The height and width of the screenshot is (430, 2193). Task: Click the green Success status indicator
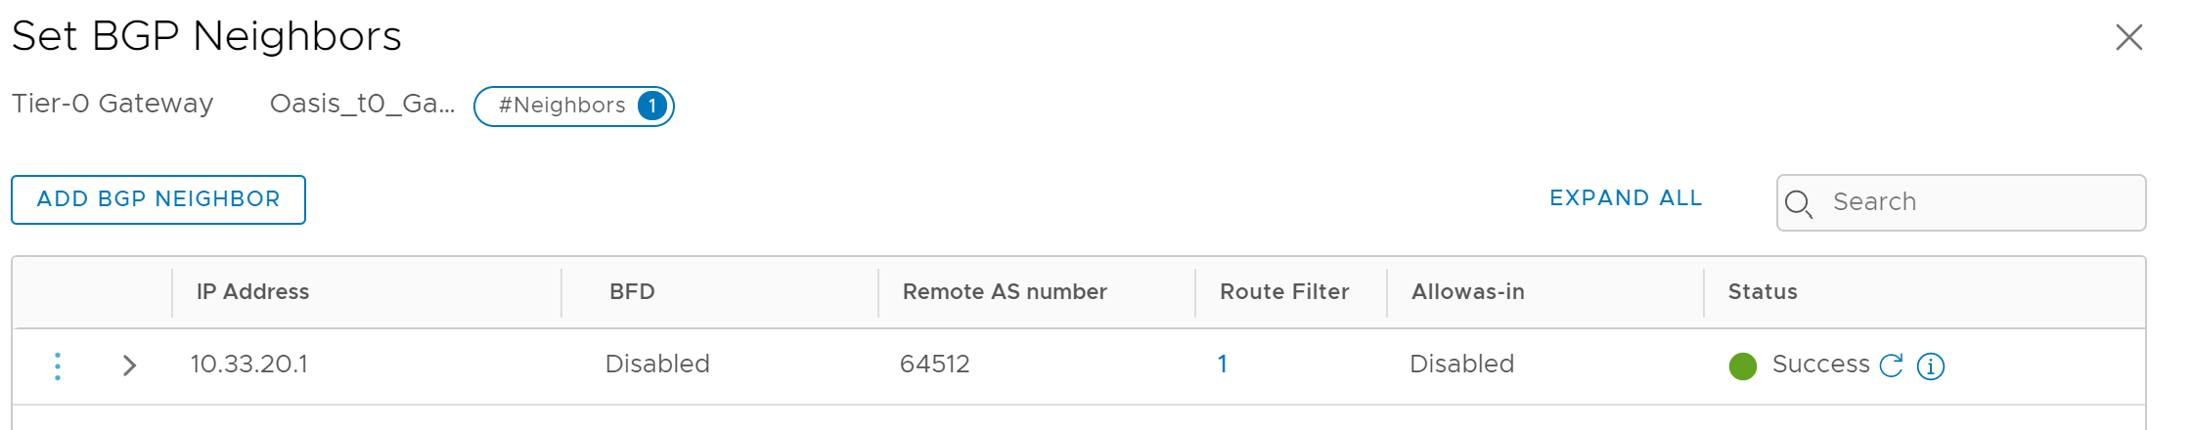tap(1743, 366)
